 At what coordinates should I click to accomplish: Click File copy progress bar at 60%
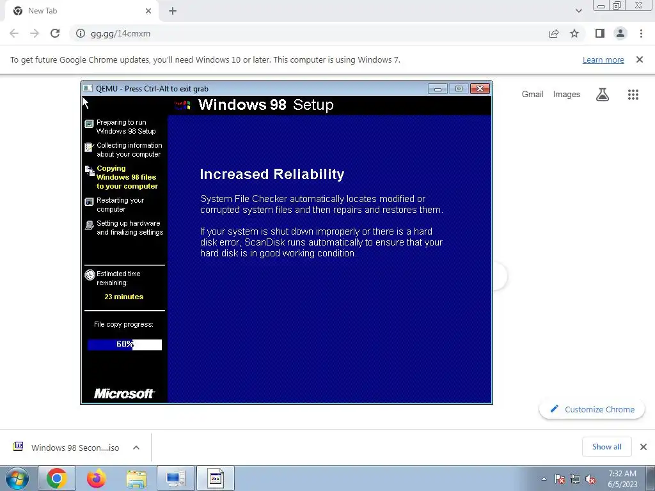coord(125,345)
